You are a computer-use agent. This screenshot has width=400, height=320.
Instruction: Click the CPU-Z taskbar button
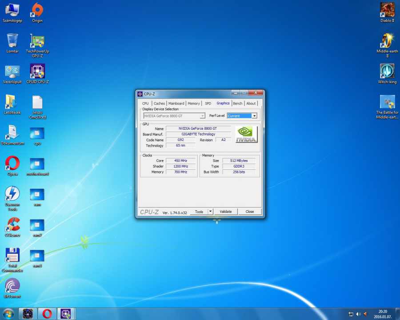[66, 314]
